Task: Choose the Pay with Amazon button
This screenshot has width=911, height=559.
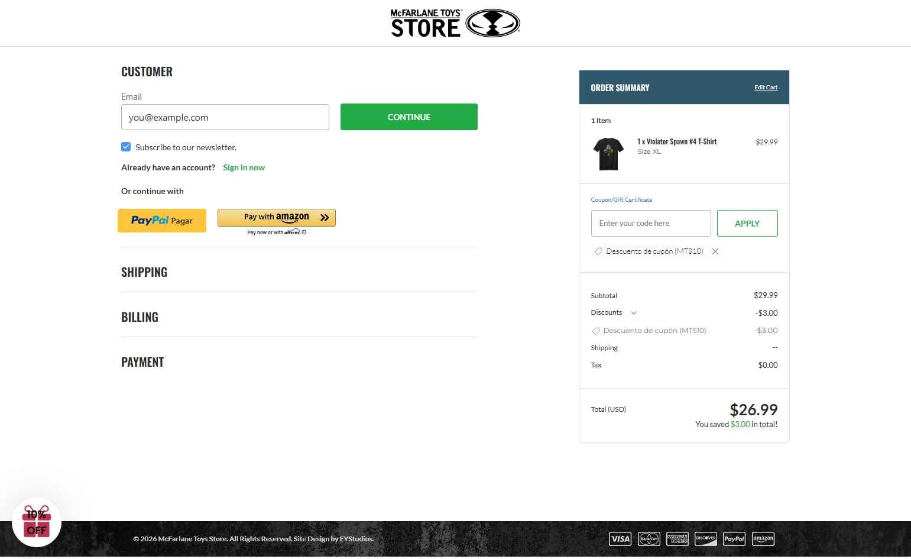Action: tap(277, 218)
